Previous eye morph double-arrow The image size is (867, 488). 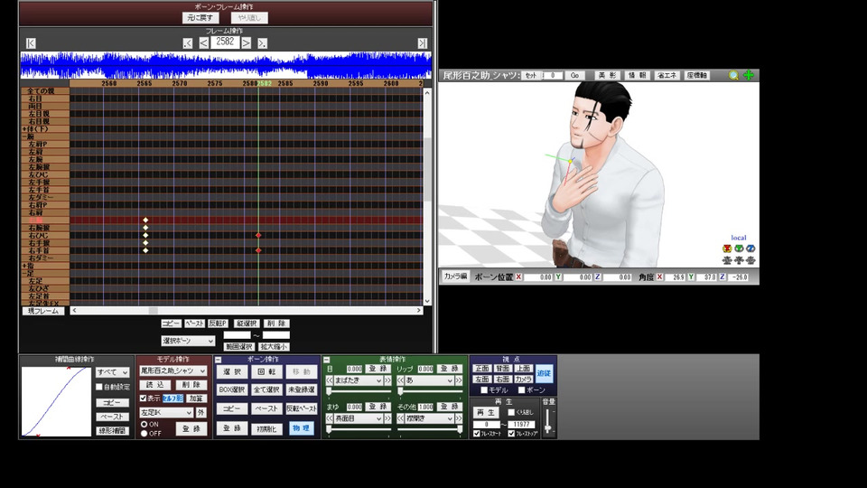(330, 380)
